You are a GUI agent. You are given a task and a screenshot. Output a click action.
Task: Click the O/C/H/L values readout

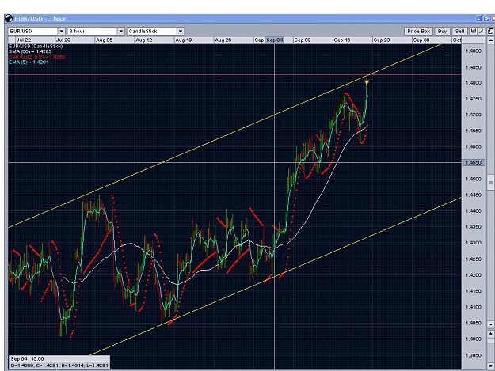[59, 365]
